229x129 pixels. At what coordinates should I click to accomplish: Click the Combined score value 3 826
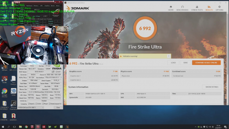218,72
